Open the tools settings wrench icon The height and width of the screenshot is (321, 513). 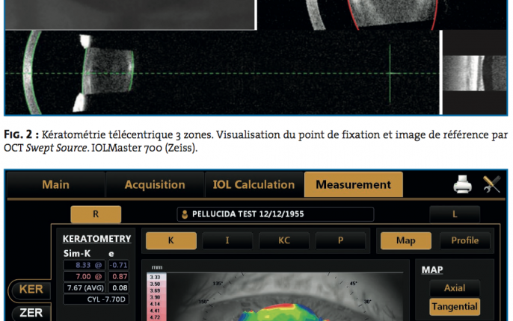pos(492,184)
